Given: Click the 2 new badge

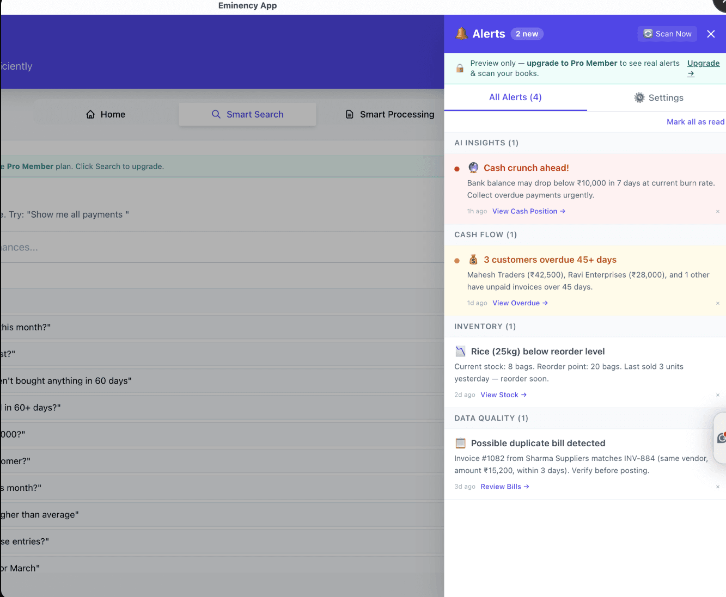Looking at the screenshot, I should tap(527, 34).
